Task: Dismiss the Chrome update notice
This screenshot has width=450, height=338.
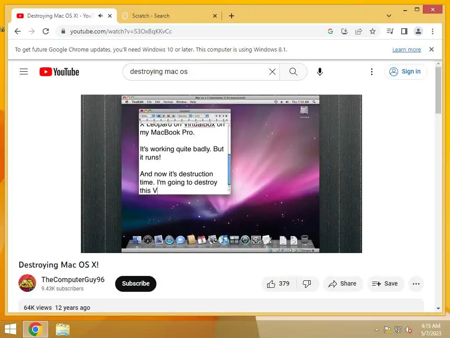Action: (432, 49)
